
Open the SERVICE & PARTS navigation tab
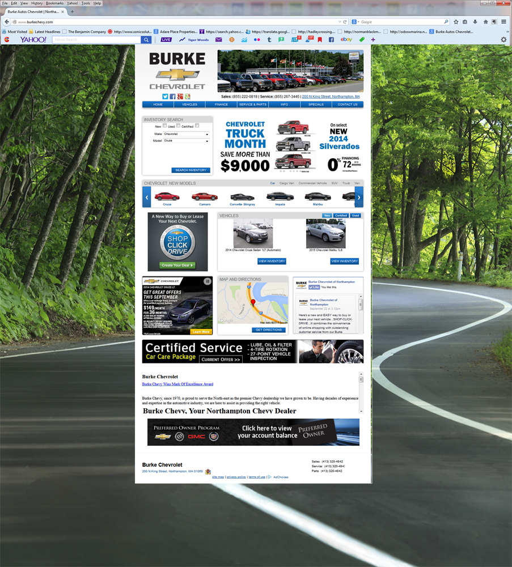coord(253,104)
